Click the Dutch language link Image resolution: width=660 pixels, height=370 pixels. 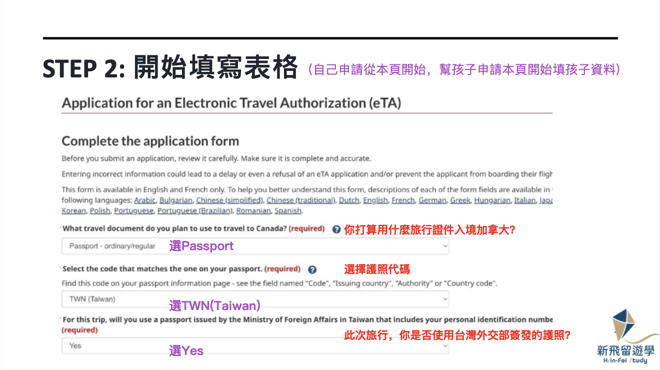coord(349,200)
